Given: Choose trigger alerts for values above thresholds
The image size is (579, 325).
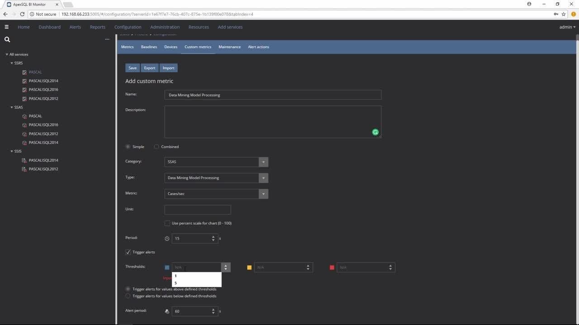Looking at the screenshot, I should [128, 289].
